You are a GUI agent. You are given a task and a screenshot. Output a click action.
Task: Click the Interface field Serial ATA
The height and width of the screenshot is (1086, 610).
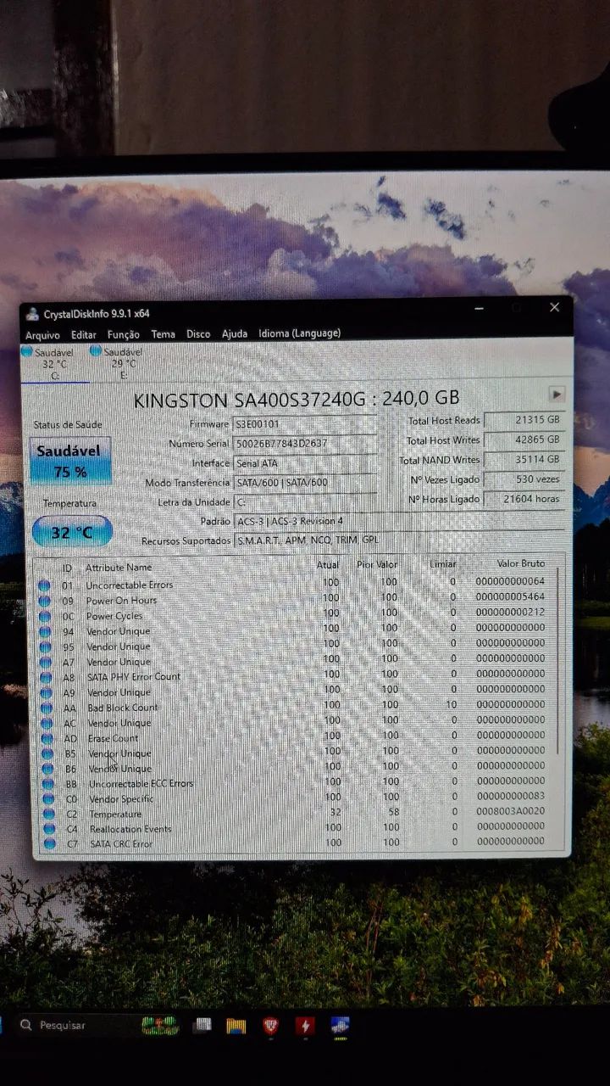click(x=305, y=462)
